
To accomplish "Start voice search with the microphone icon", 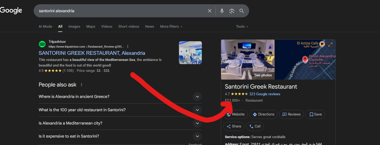I will [x=222, y=11].
